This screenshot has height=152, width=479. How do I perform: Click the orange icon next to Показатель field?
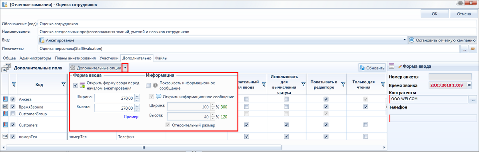473,49
